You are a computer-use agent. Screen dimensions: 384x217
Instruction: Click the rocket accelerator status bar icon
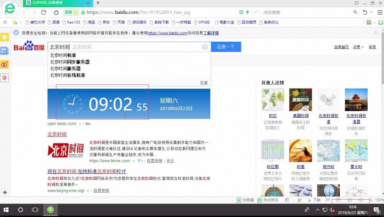click(x=299, y=200)
